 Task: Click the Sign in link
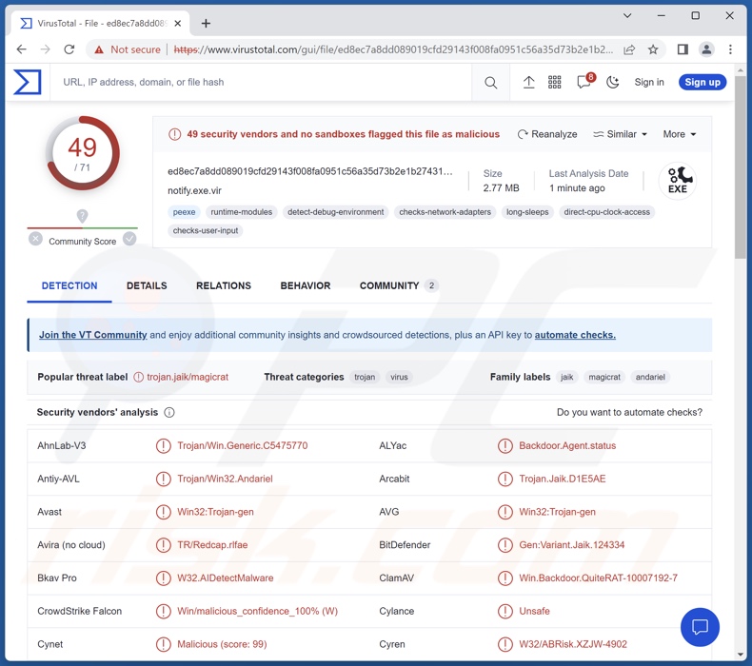[x=649, y=83]
